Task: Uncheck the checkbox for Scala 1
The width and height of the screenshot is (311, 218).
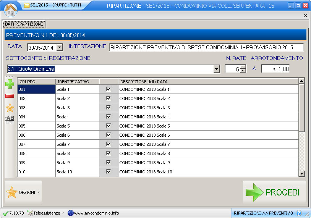Action: (109, 89)
